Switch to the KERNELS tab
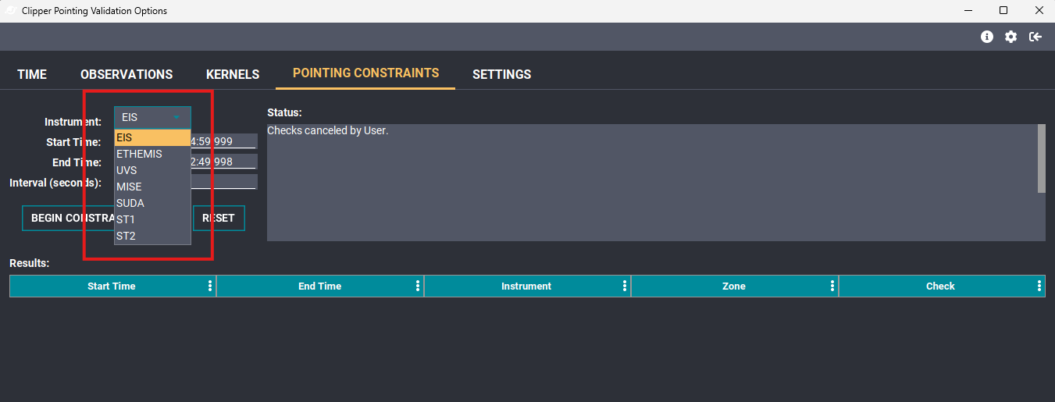 pyautogui.click(x=233, y=74)
